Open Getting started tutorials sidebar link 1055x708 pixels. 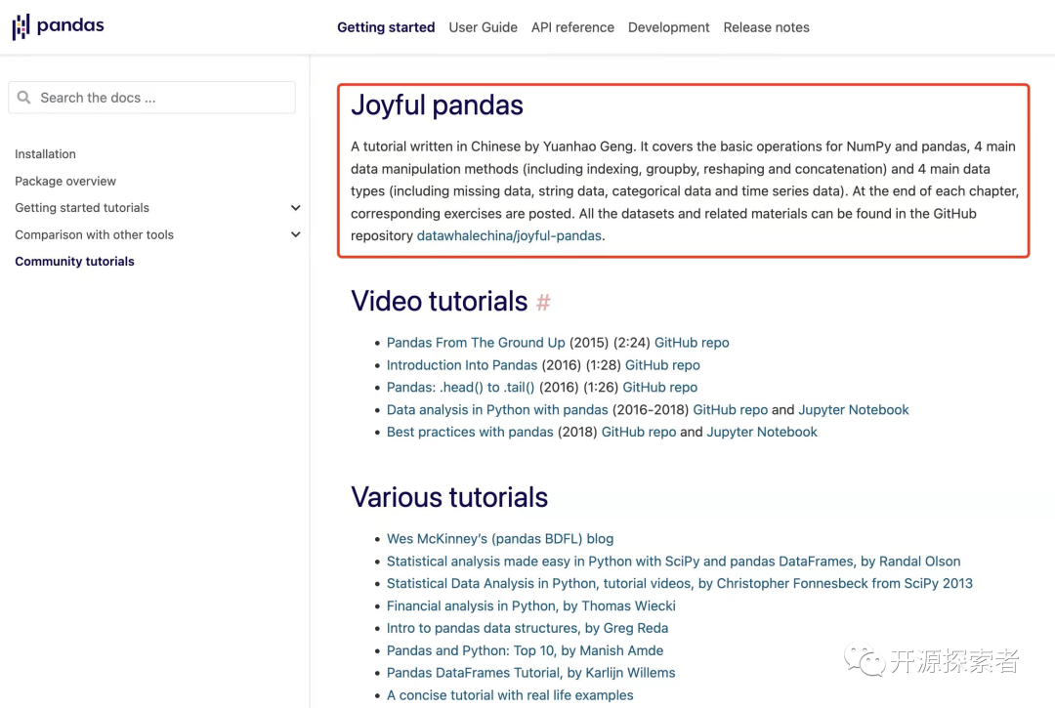click(82, 208)
